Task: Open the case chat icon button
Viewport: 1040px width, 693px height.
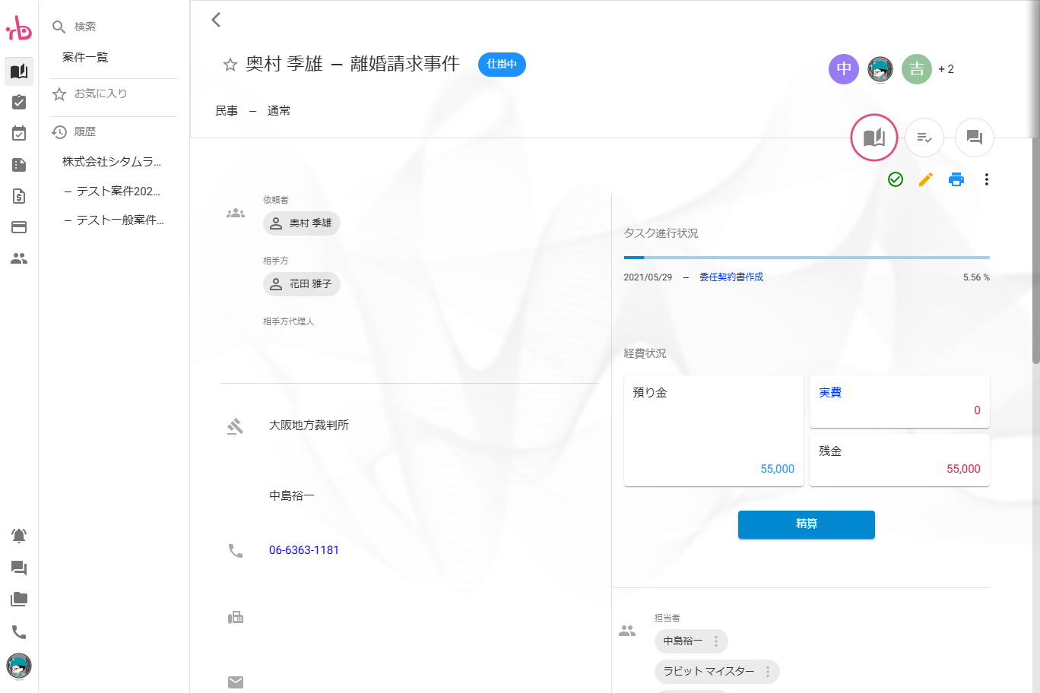Action: (974, 138)
